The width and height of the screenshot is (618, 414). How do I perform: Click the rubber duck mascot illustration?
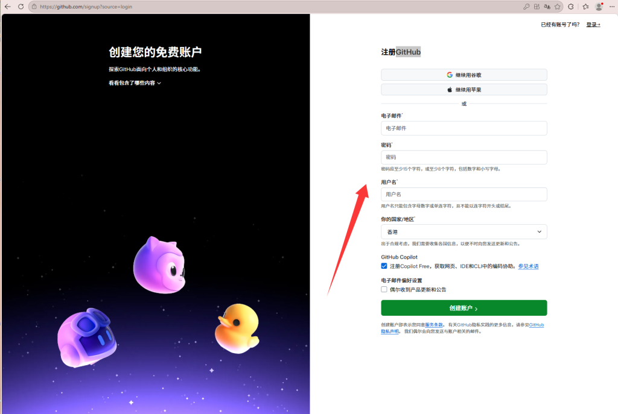pyautogui.click(x=238, y=328)
